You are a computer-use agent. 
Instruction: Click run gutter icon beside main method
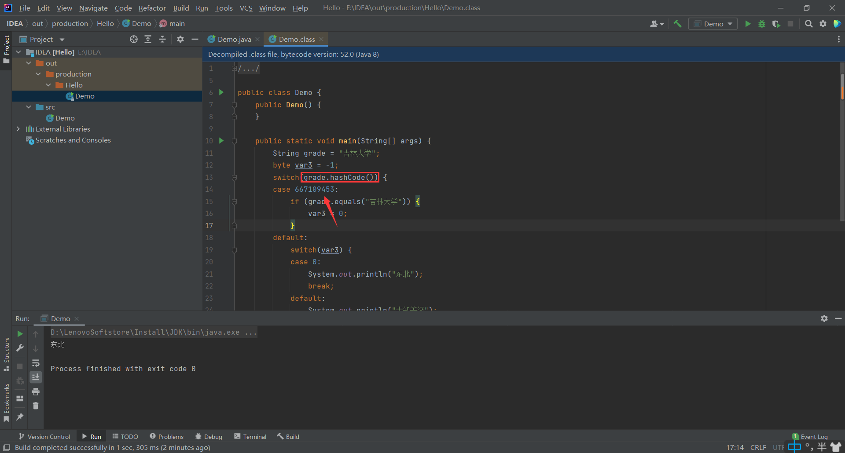[x=221, y=141]
